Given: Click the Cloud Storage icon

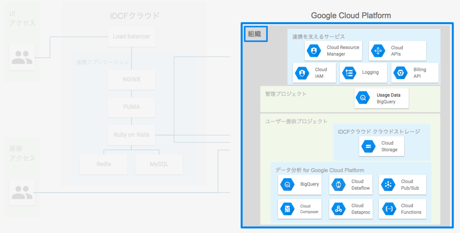Looking at the screenshot, I should pos(368,146).
